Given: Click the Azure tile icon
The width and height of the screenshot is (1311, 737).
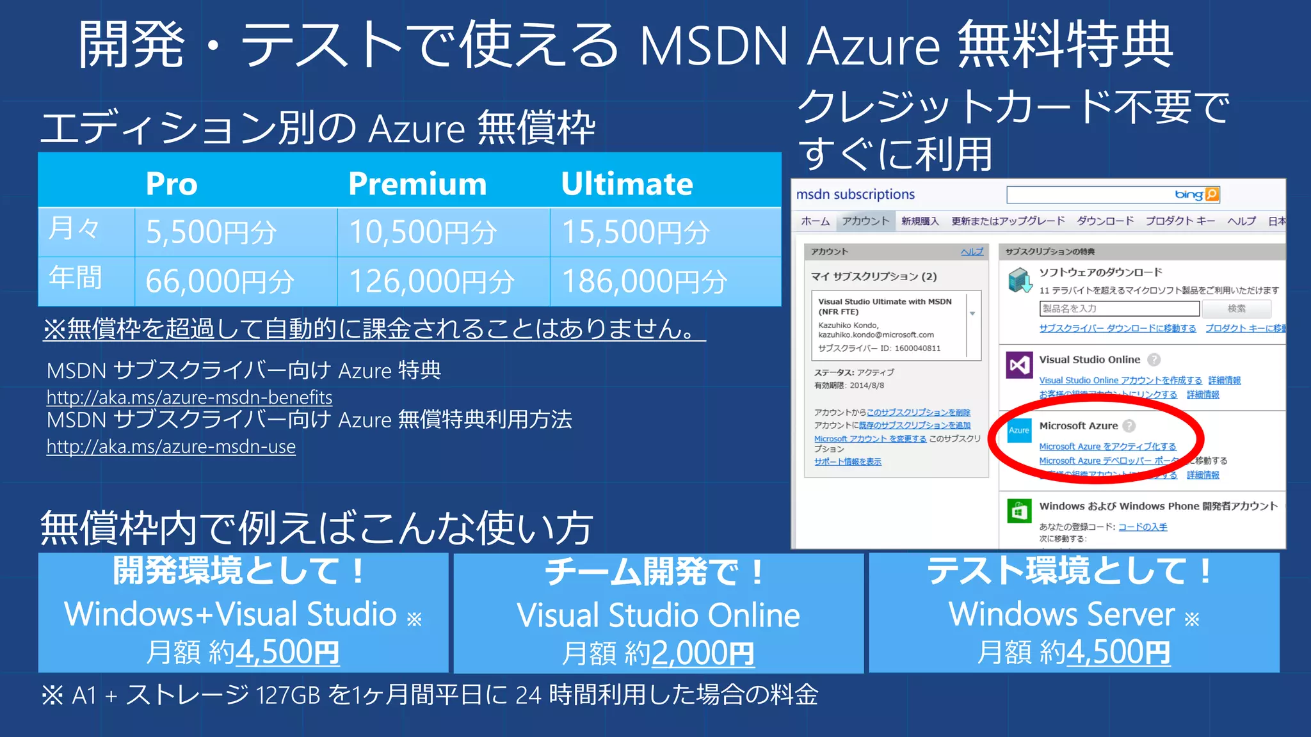Looking at the screenshot, I should tap(1019, 431).
